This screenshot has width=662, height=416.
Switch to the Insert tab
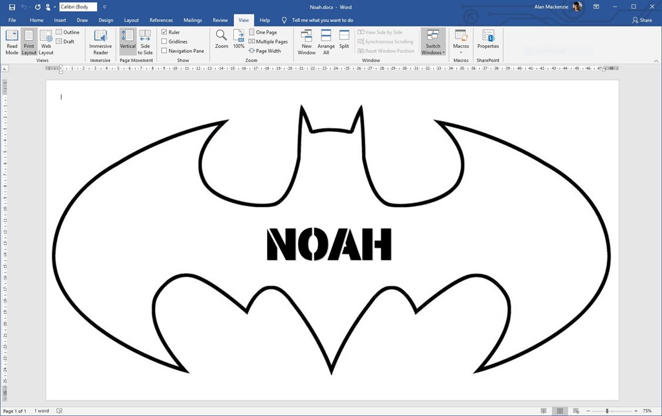(x=60, y=20)
